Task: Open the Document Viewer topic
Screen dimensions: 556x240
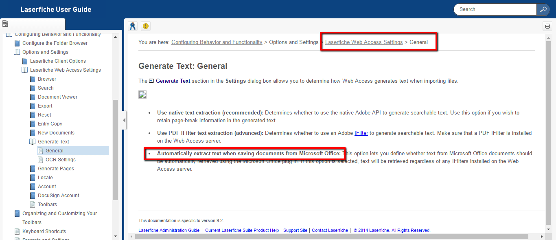Action: coord(57,97)
